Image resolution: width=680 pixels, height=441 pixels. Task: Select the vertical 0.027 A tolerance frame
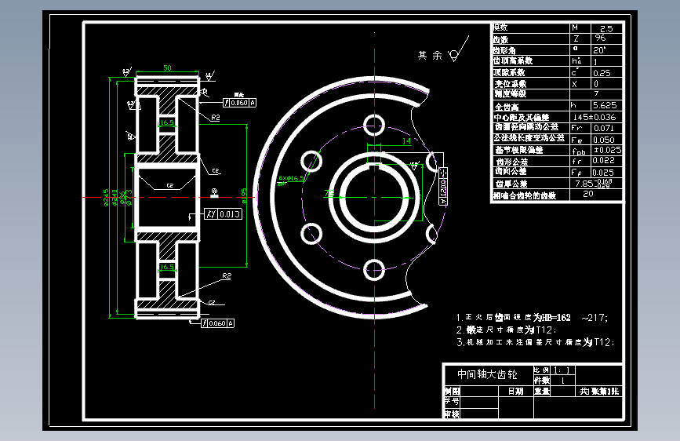tap(443, 186)
